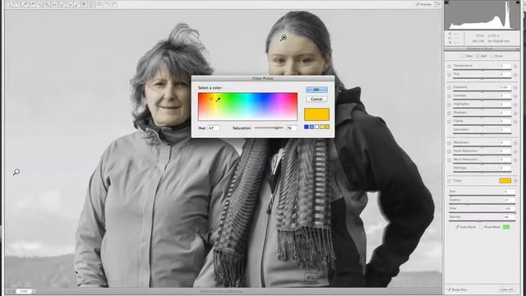The width and height of the screenshot is (526, 296).
Task: Increase Noise Reduction with the plus icon
Action: (515, 151)
